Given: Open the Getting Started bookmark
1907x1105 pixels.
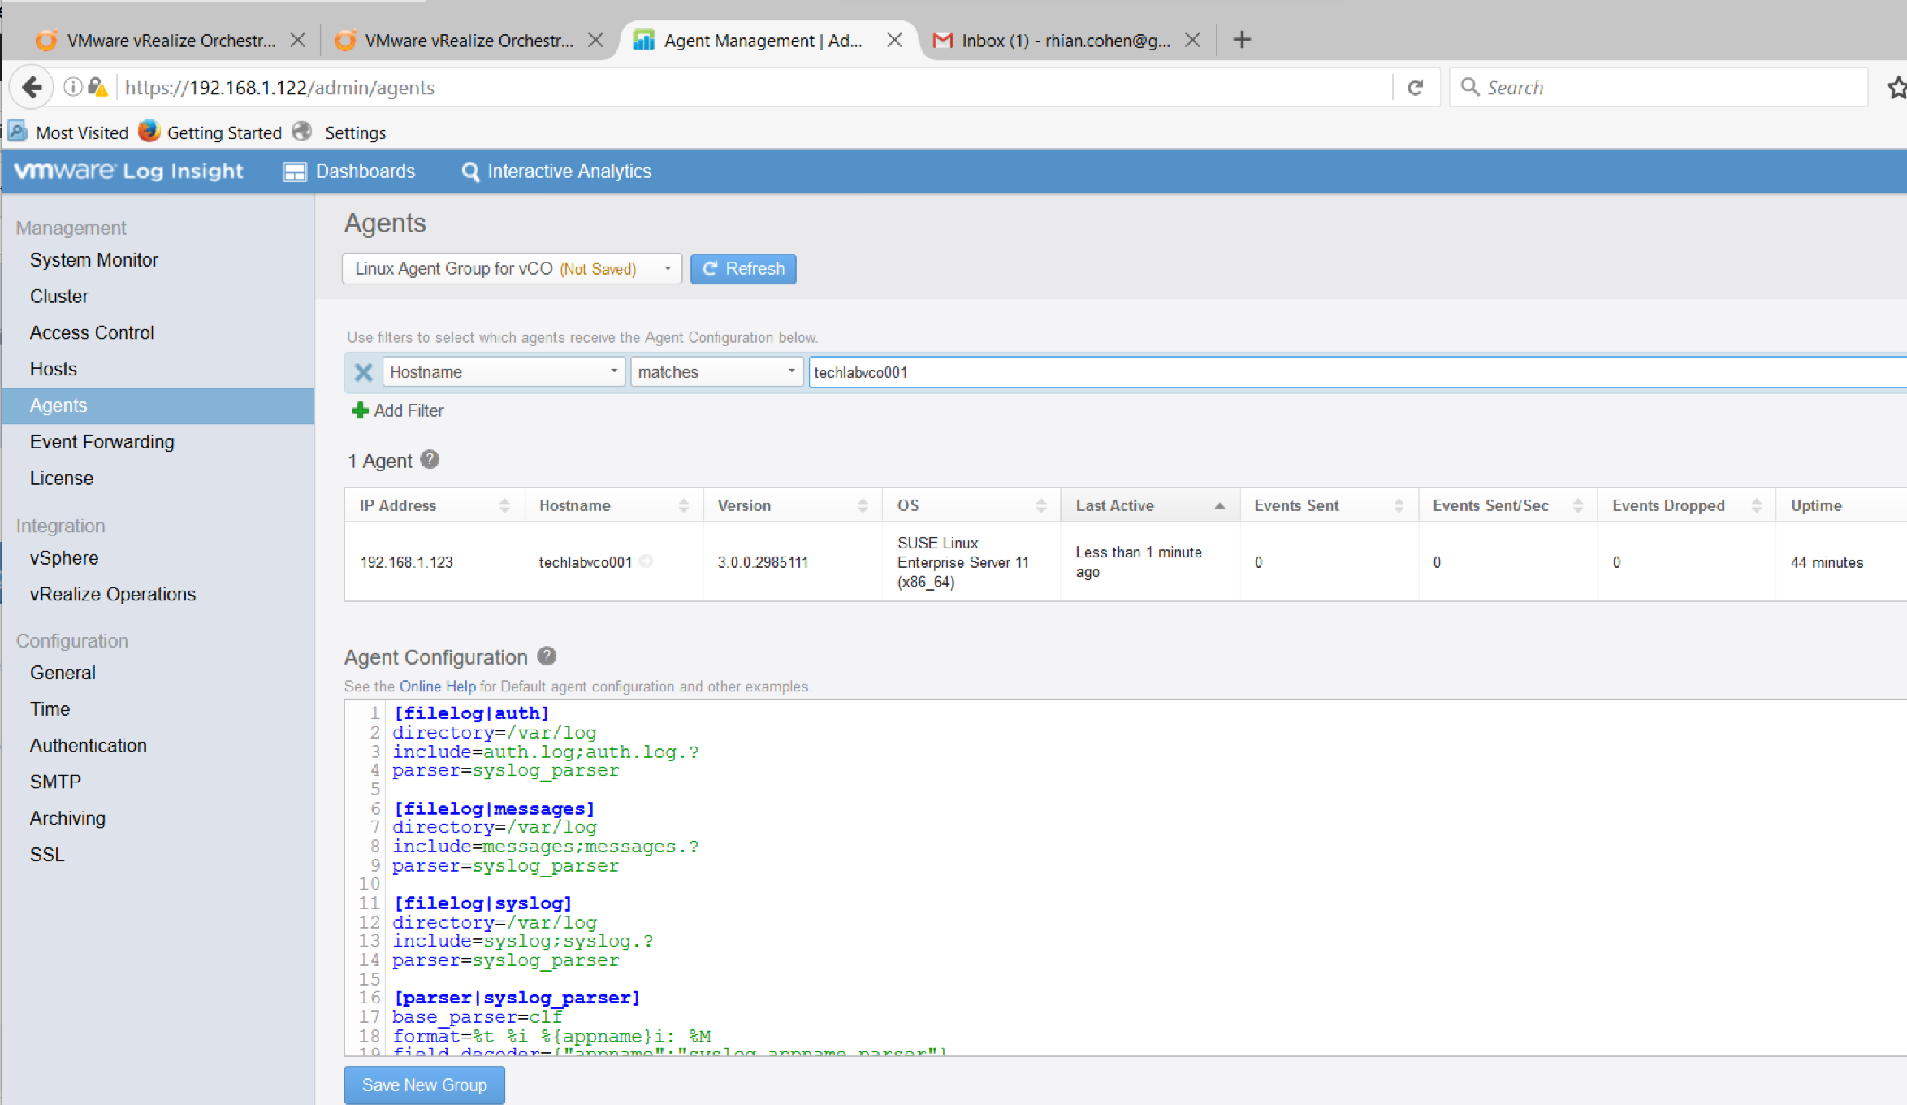Looking at the screenshot, I should coord(211,132).
